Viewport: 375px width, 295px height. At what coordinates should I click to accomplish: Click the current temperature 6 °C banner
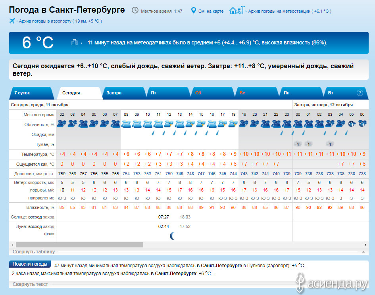(x=38, y=42)
